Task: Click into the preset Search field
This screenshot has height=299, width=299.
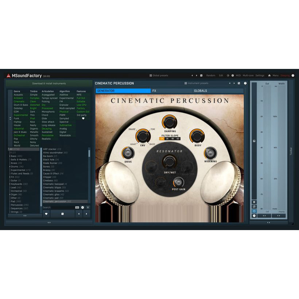Action: pyautogui.click(x=63, y=207)
